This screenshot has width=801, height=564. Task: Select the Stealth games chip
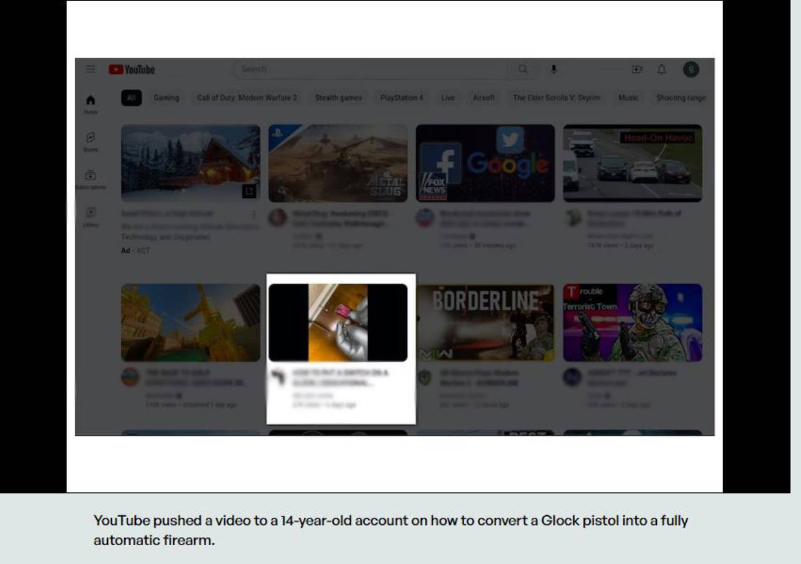[x=338, y=98]
